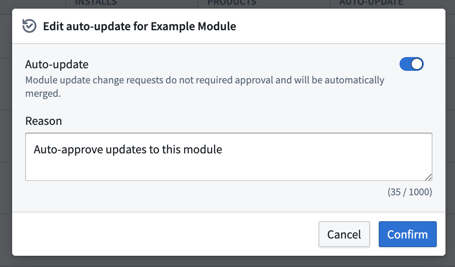
Task: Click the white knob of the Auto-update switch
Action: [417, 64]
